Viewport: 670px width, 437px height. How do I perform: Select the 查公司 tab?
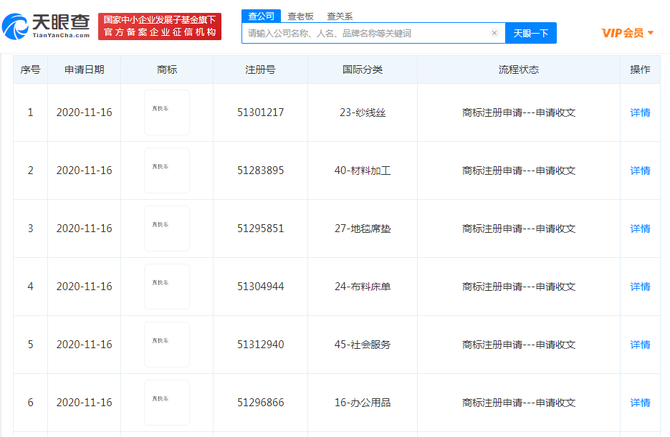(x=262, y=16)
